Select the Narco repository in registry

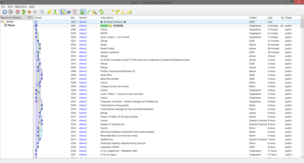pyautogui.click(x=11, y=25)
